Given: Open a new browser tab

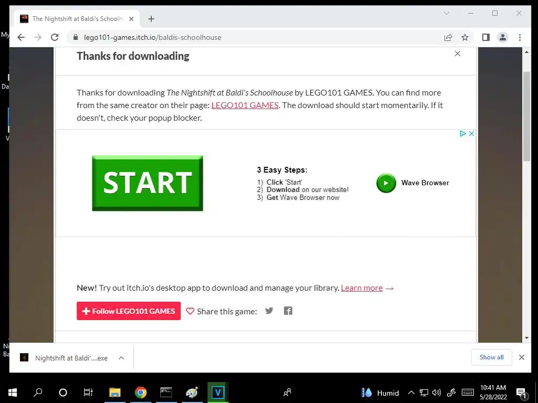Looking at the screenshot, I should 151,19.
